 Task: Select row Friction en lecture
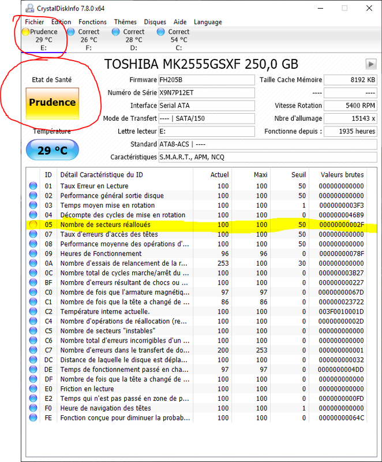(197, 389)
